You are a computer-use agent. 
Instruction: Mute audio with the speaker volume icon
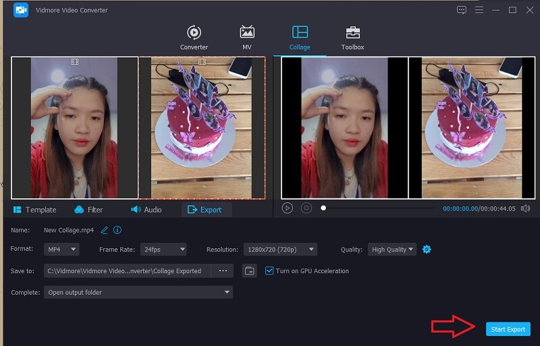(x=526, y=208)
